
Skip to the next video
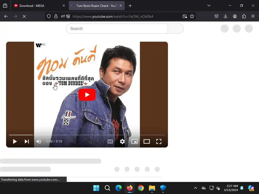(27, 141)
